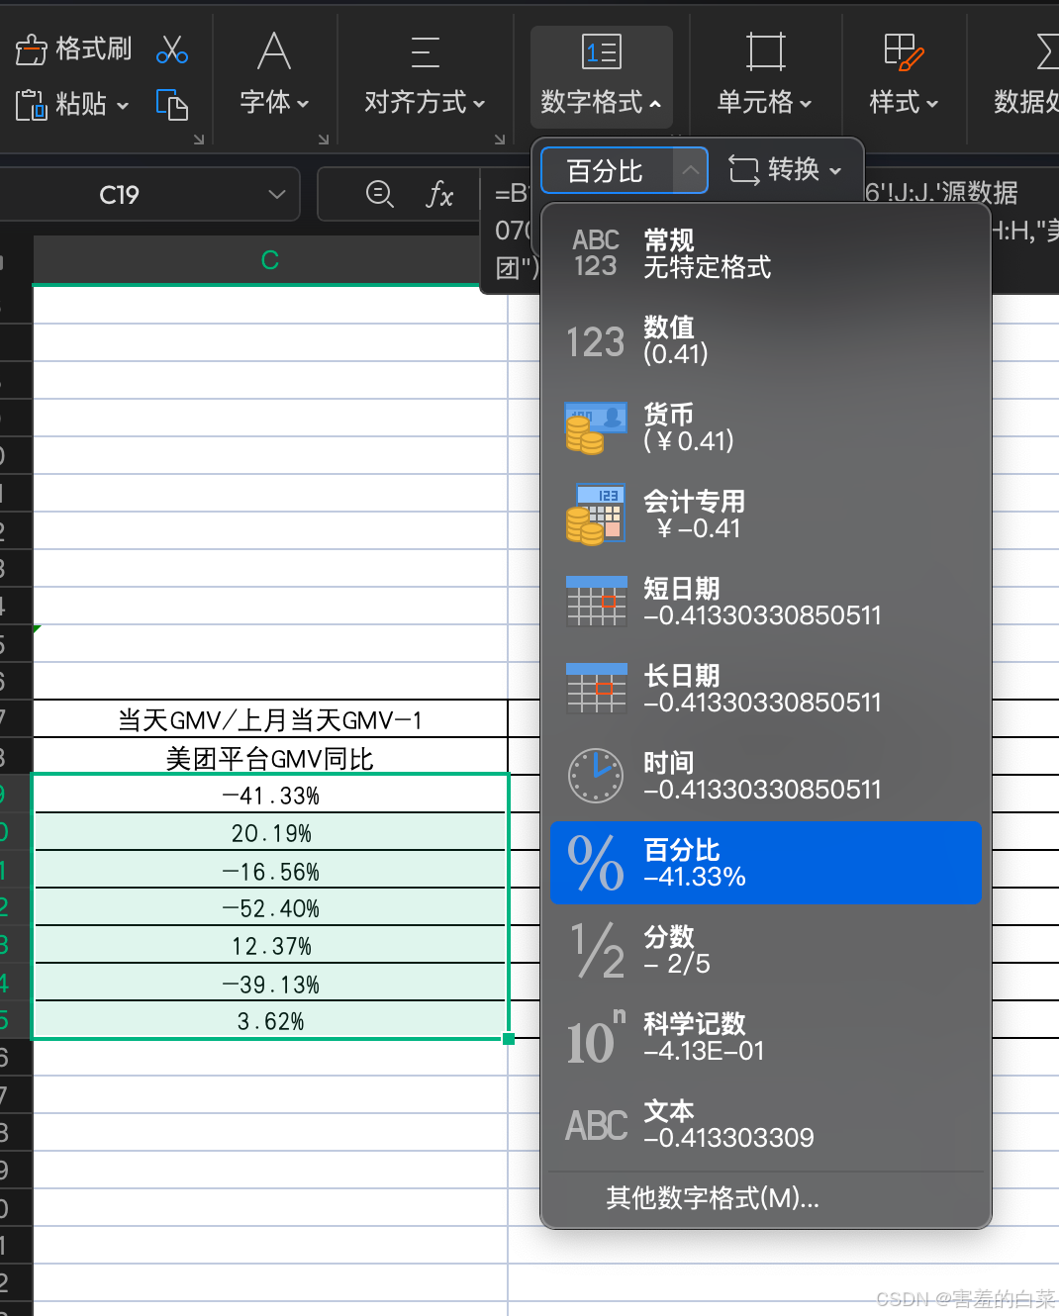Click cell showing 3.62%
This screenshot has width=1059, height=1316.
270,1020
